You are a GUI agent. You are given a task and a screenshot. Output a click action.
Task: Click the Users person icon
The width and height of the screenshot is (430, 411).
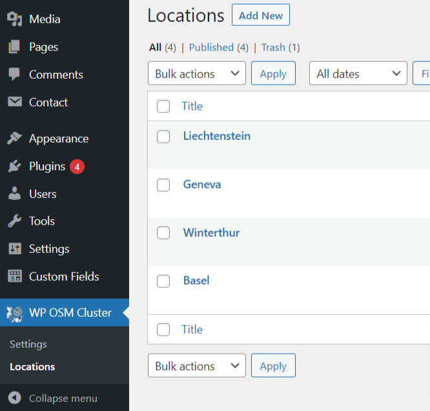(x=14, y=194)
